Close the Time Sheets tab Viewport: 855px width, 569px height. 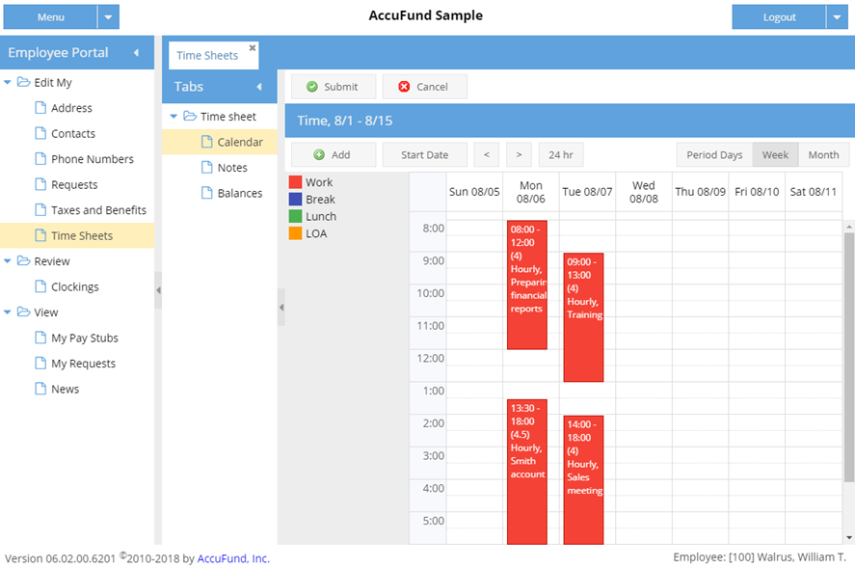coord(253,47)
